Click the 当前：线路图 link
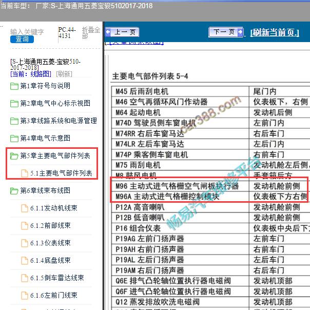The height and width of the screenshot is (310, 310). 31,74
